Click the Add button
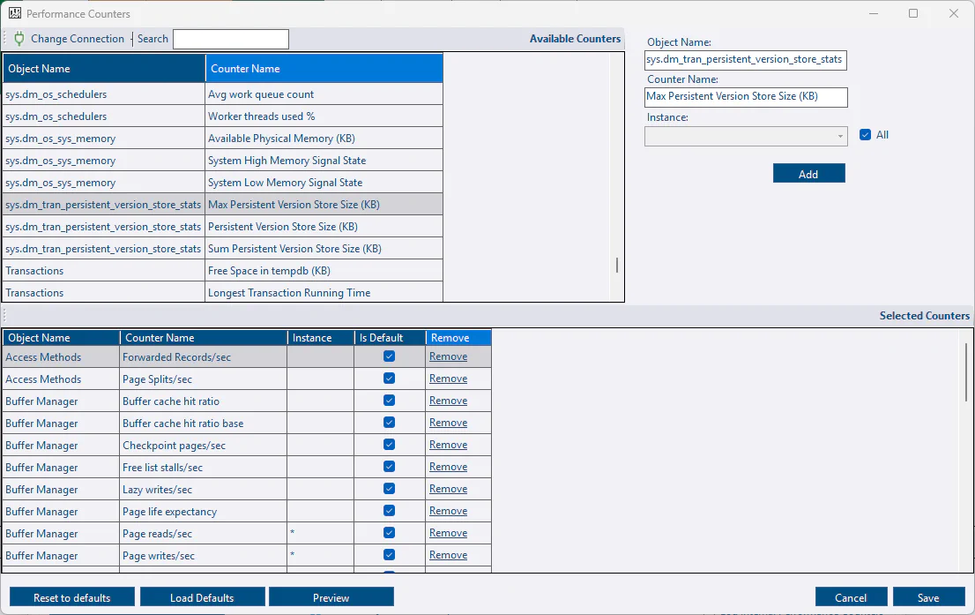Viewport: 975px width, 615px height. (x=808, y=174)
